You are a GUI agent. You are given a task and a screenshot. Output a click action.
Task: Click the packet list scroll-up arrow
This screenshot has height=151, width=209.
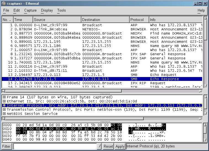pos(205,18)
